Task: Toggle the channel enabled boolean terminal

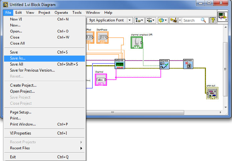Action: [x=136, y=43]
